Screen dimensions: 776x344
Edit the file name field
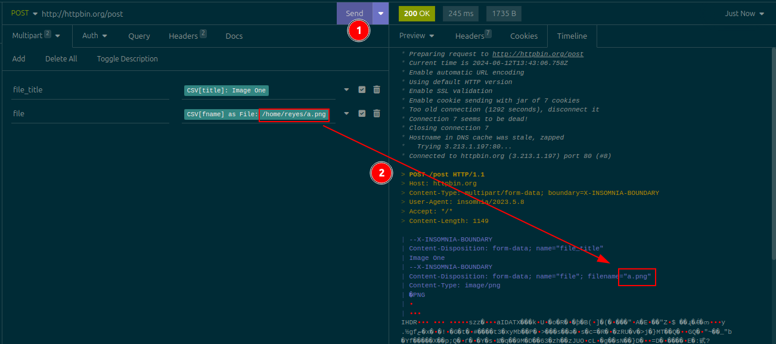point(91,113)
